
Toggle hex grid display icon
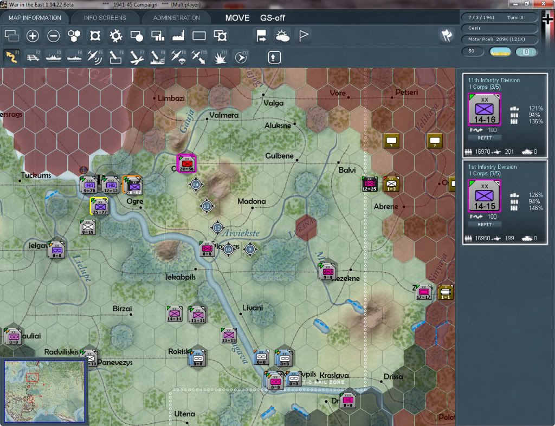tap(74, 36)
